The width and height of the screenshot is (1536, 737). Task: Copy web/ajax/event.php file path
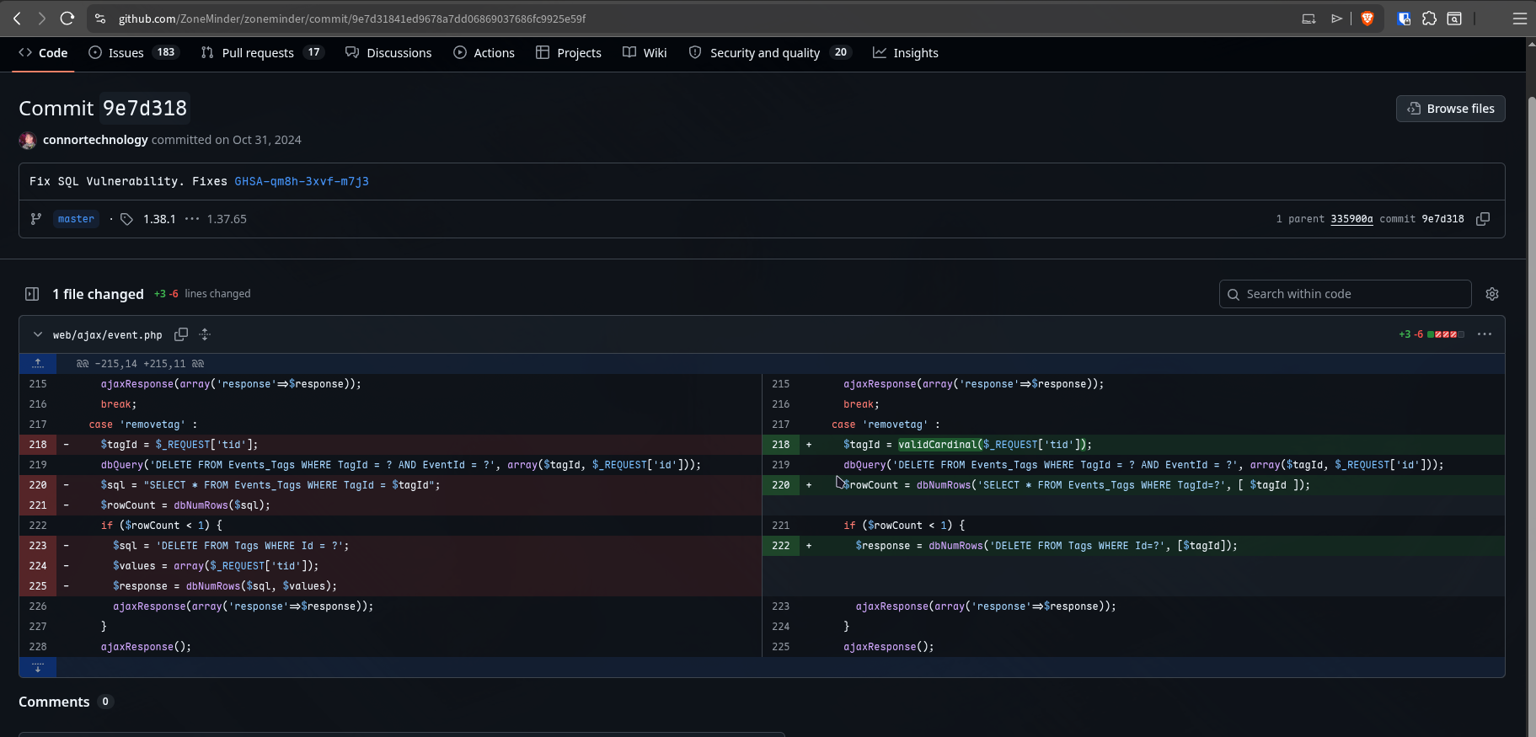coord(180,334)
